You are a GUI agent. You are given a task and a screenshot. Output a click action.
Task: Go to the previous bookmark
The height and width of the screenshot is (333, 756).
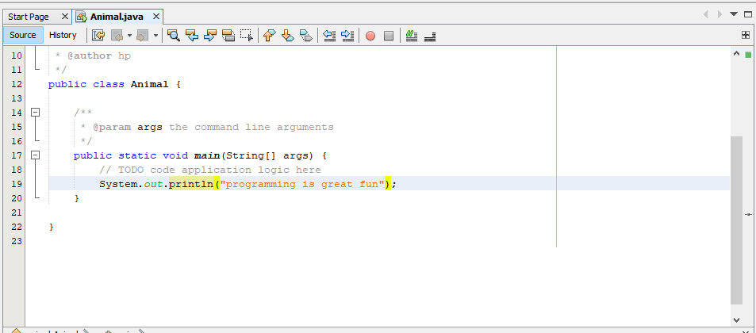269,35
